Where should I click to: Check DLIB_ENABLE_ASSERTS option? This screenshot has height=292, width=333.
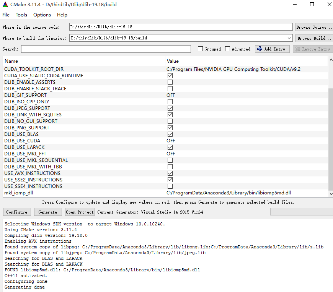click(170, 82)
